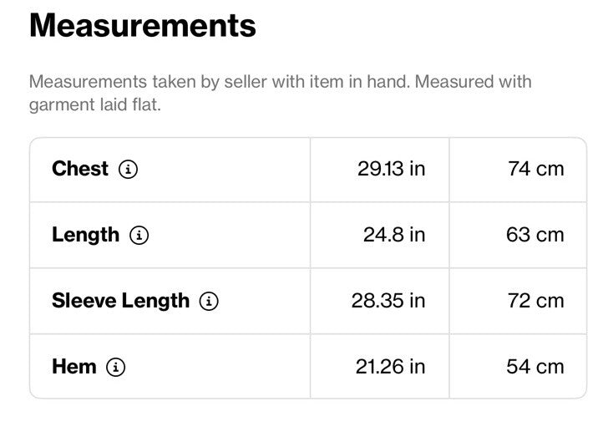
Task: Click the seller measurement note text
Action: point(281,93)
